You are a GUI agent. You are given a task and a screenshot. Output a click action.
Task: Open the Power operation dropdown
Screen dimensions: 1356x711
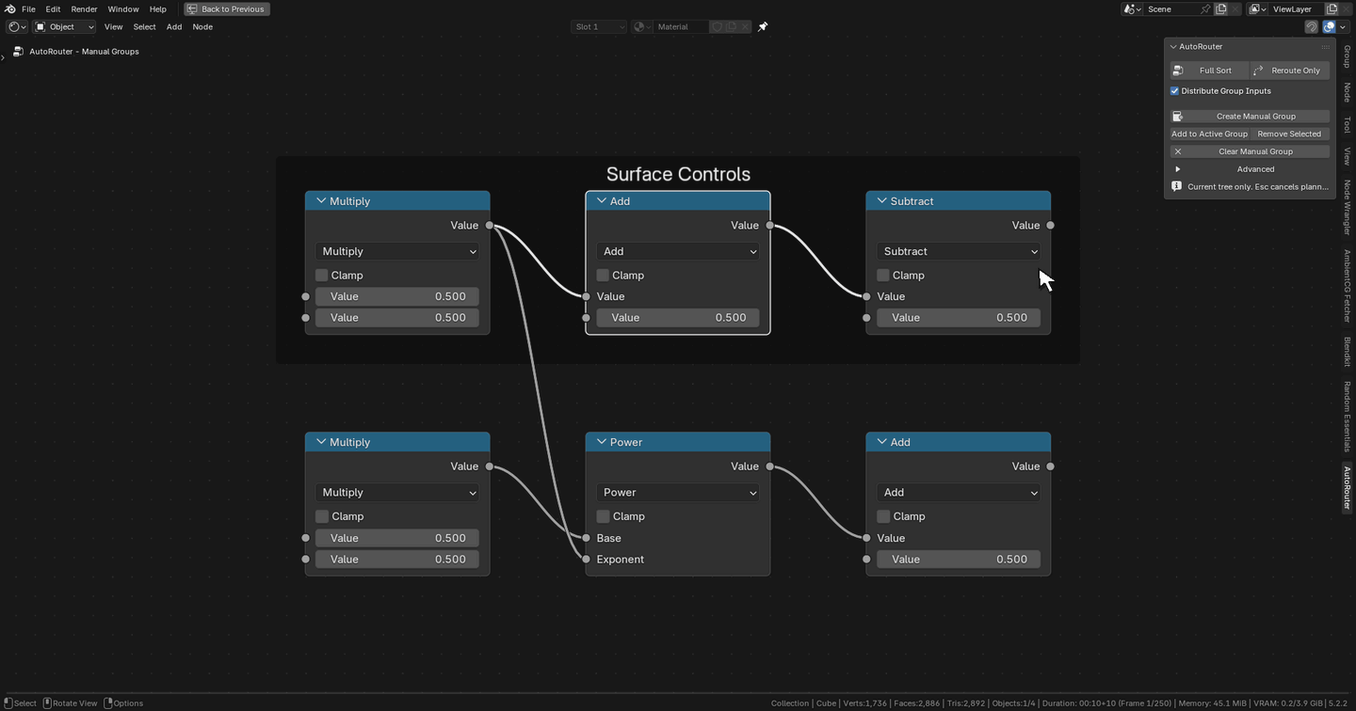pyautogui.click(x=678, y=493)
